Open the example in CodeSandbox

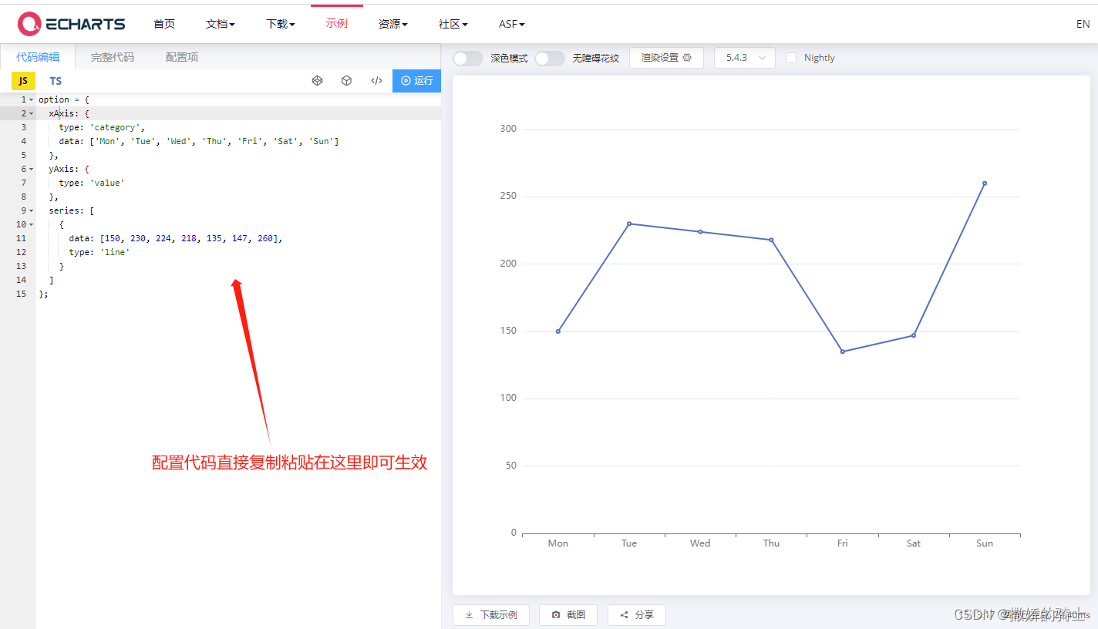pyautogui.click(x=346, y=80)
